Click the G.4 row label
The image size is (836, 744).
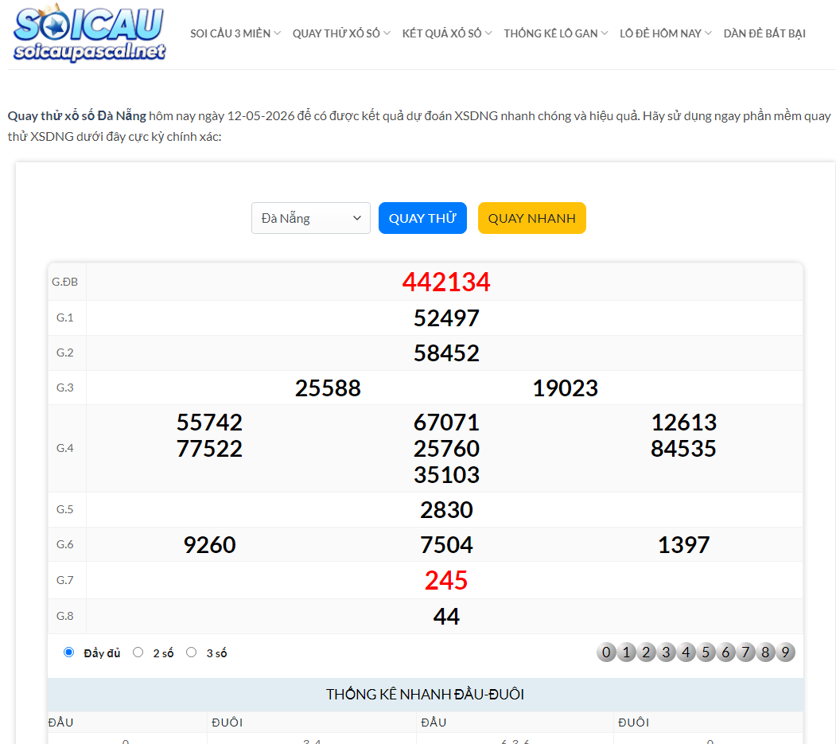tap(65, 448)
